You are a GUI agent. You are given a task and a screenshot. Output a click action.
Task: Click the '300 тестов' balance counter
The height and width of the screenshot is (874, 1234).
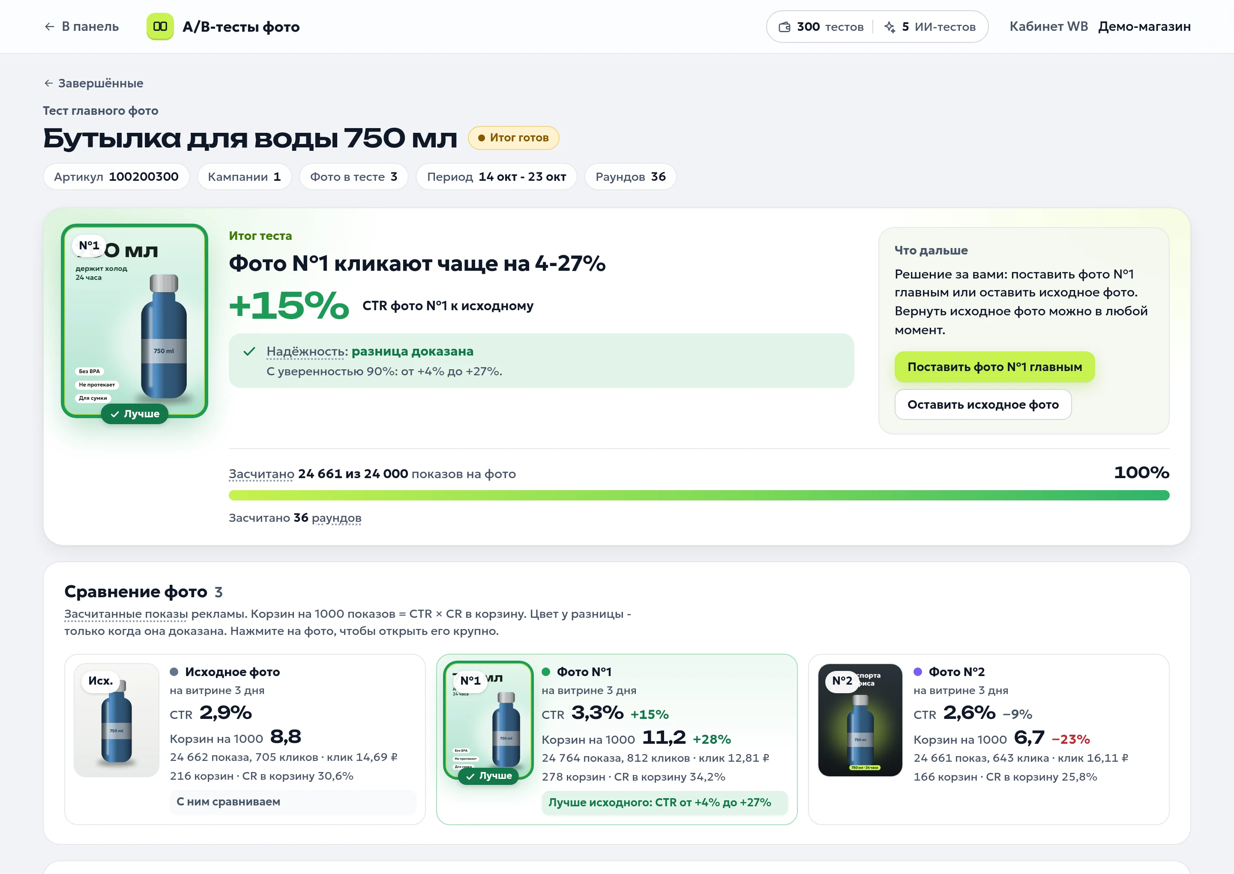coord(821,27)
